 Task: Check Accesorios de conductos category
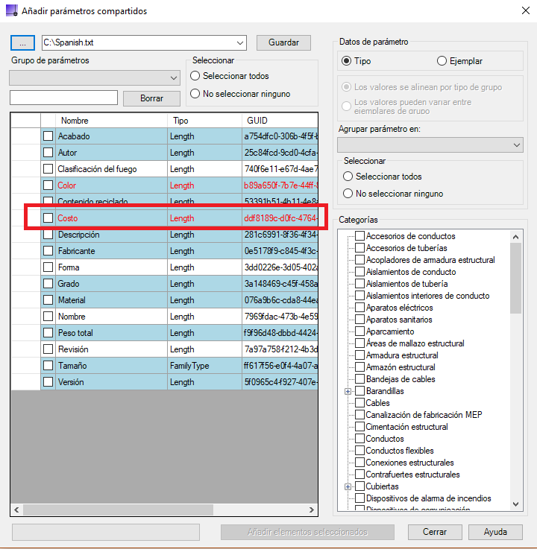click(x=359, y=236)
